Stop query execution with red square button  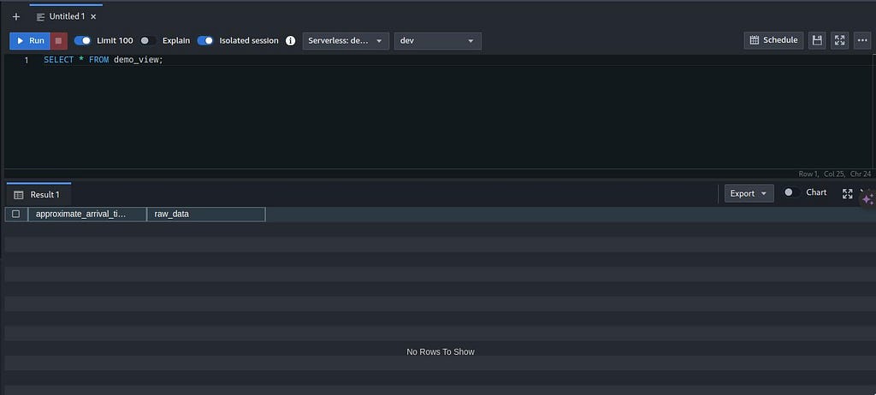[x=59, y=41]
